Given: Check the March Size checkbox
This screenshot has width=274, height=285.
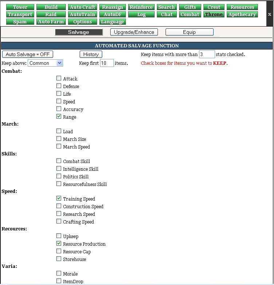Looking at the screenshot, I should 59,139.
